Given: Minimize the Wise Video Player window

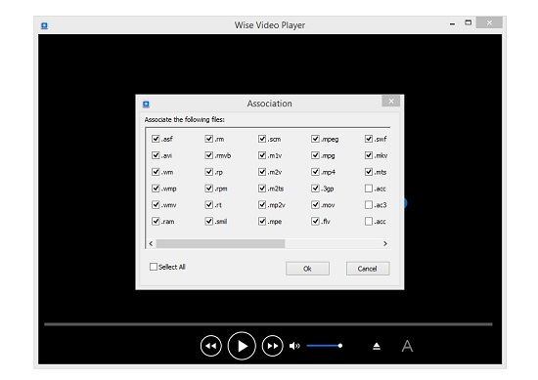Looking at the screenshot, I should coord(452,23).
